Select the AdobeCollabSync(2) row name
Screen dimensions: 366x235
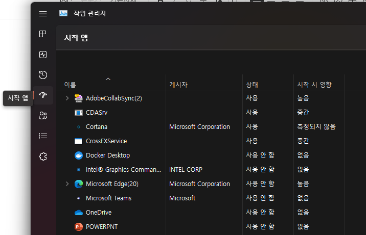click(x=114, y=98)
